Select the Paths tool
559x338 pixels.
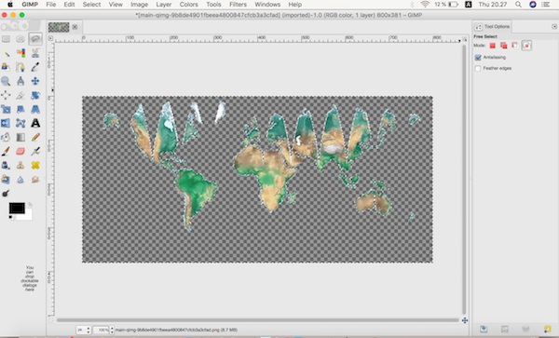(20, 67)
